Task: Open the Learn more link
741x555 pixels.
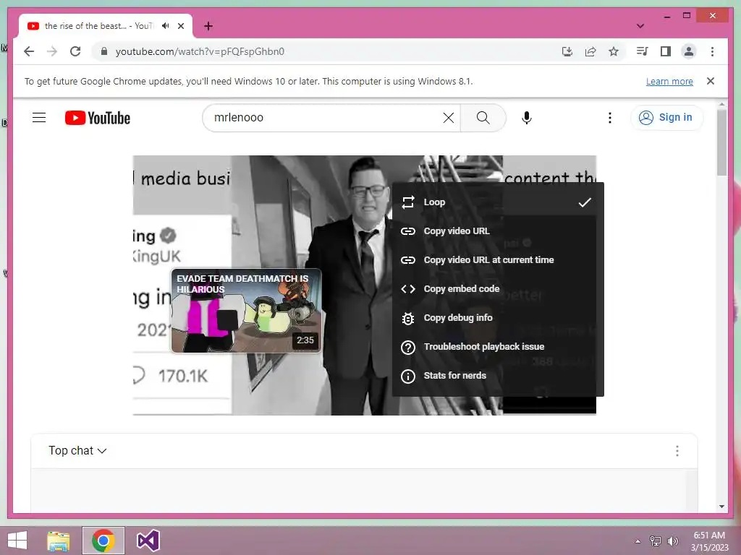Action: pos(669,81)
